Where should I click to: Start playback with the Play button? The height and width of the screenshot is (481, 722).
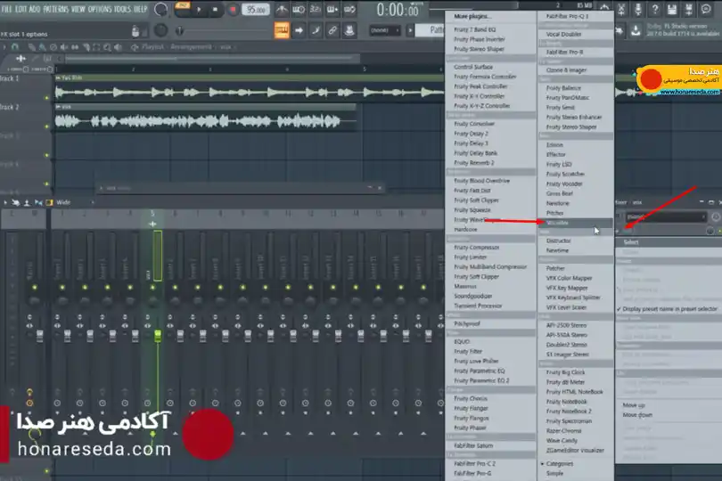pyautogui.click(x=199, y=9)
